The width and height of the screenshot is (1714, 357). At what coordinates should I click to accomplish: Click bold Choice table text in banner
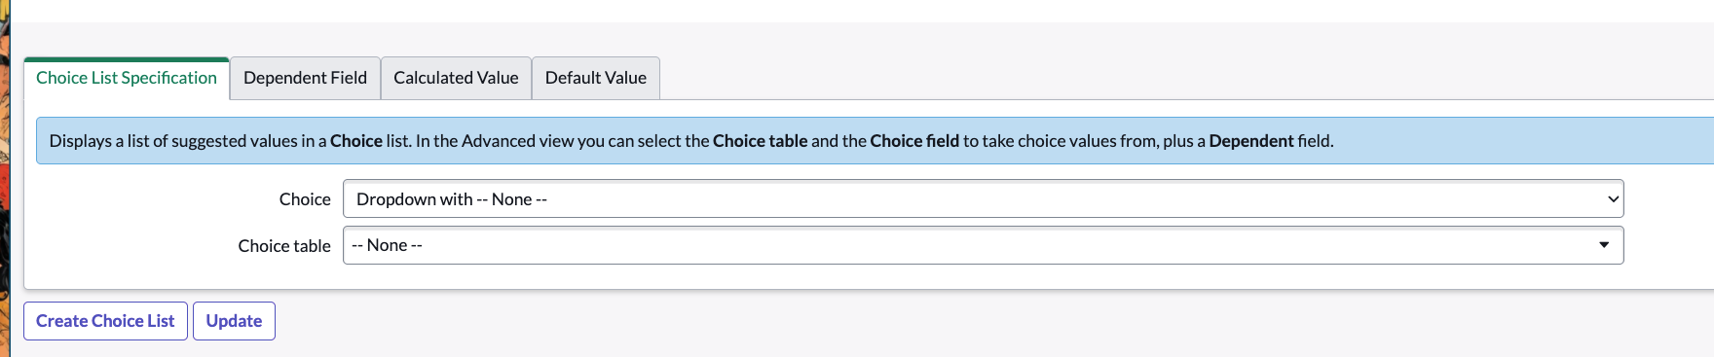760,141
